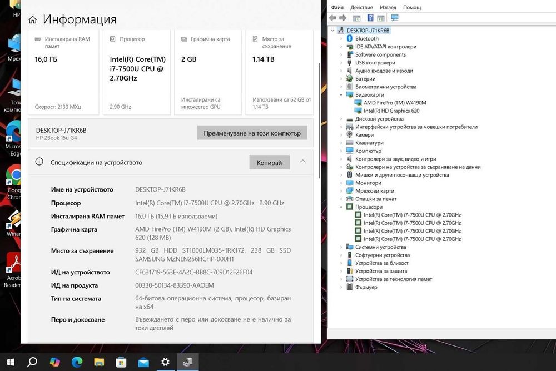Select Software components item

380,54
